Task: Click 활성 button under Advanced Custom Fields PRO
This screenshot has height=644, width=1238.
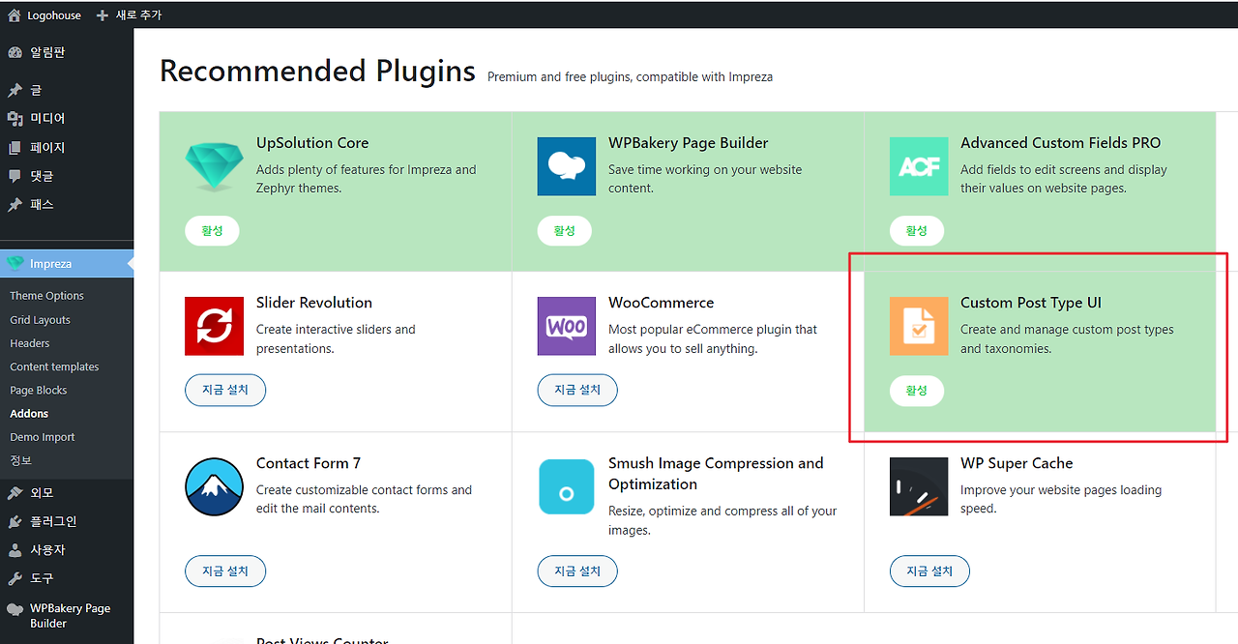Action: click(917, 230)
